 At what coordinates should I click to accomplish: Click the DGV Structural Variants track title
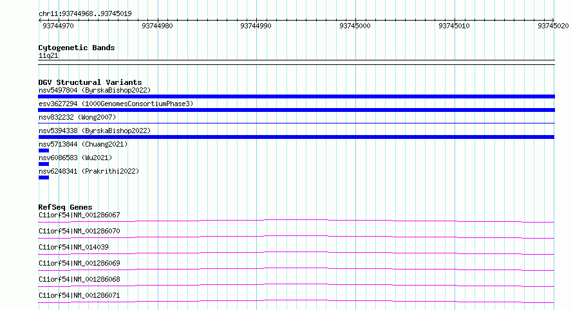coord(90,82)
